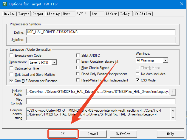187x140 pixels.
Task: Uncheck One ELF Section per Function
Action: [11, 81]
